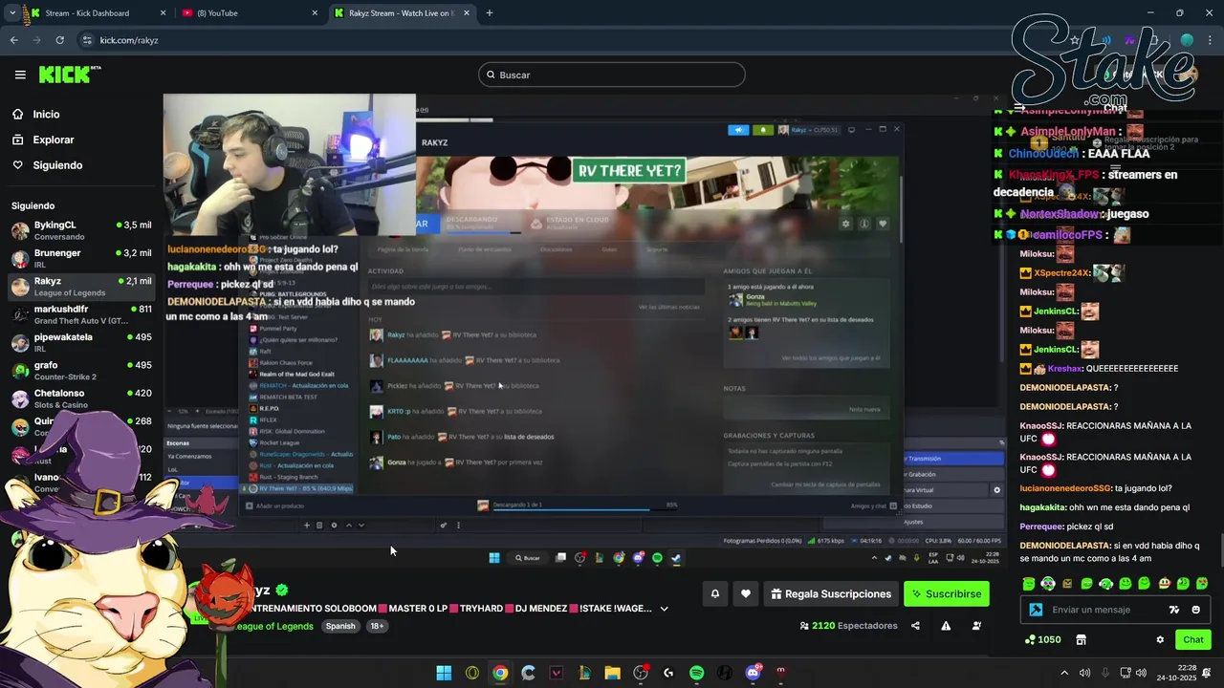Select Rakyz Stream browser tab

coord(401,13)
